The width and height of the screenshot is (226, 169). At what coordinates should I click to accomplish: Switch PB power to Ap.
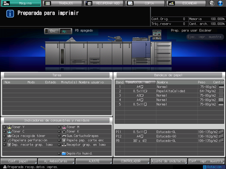point(66,31)
